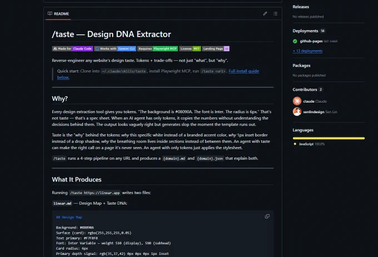Click the Why? heading
The height and width of the screenshot is (257, 378).
tap(60, 98)
